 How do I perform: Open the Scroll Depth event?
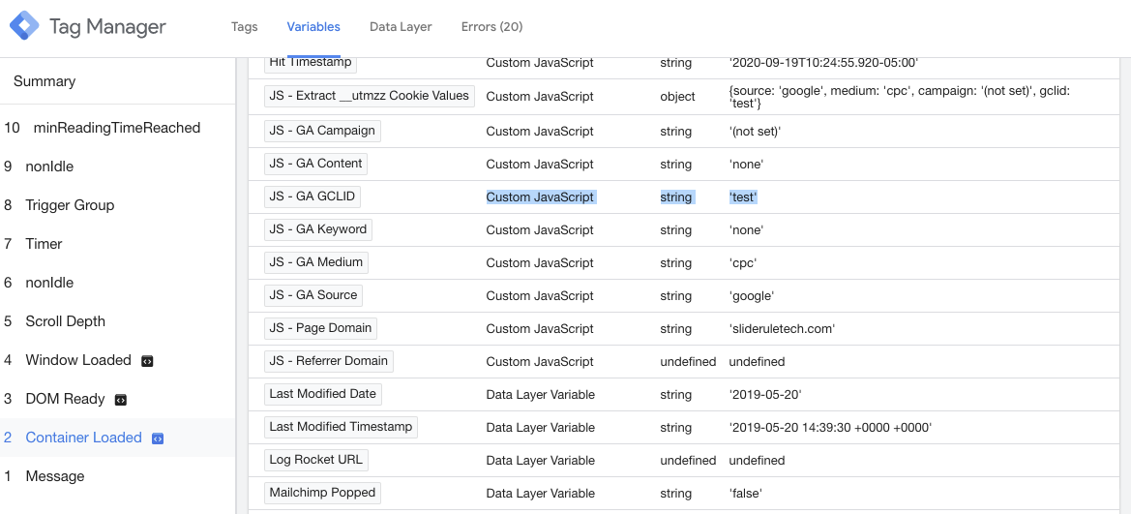pyautogui.click(x=65, y=321)
